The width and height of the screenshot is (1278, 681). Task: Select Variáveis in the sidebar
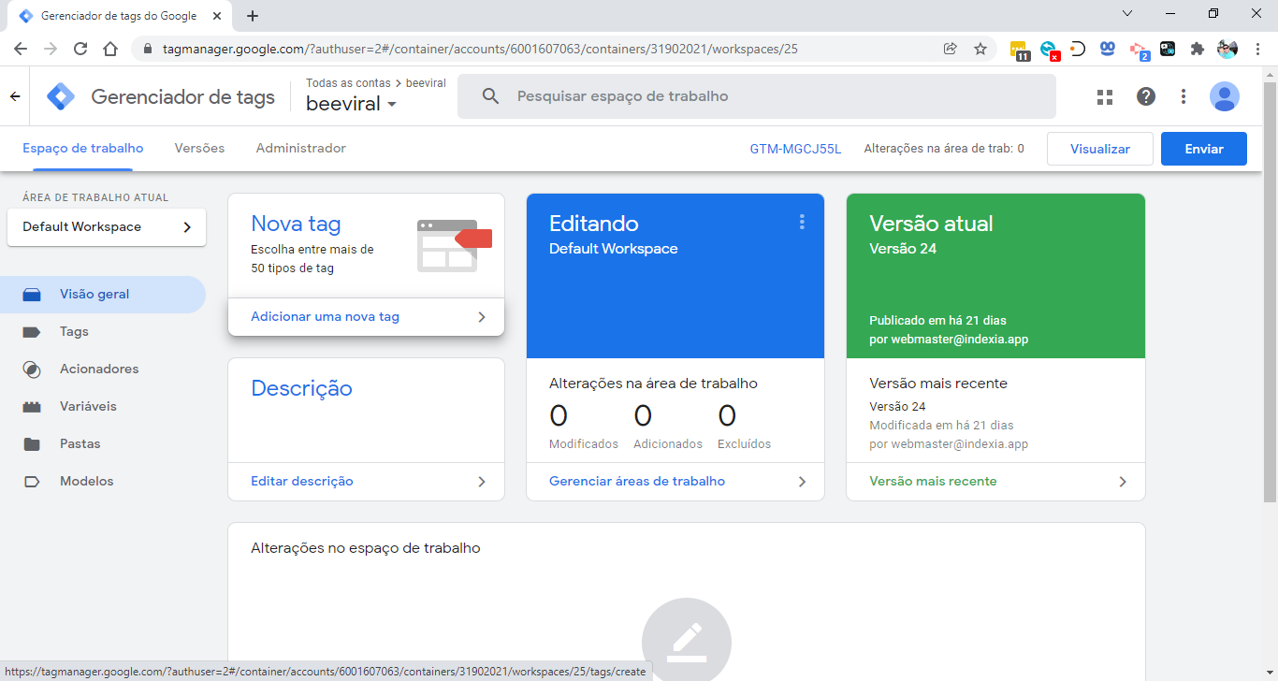pos(103,407)
